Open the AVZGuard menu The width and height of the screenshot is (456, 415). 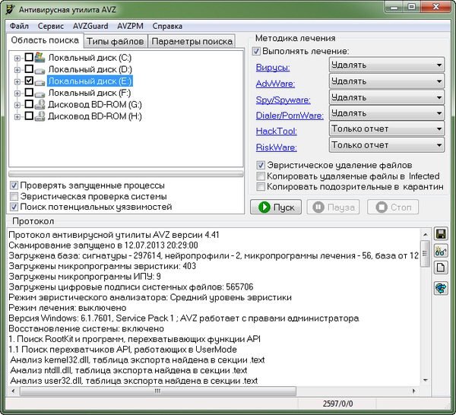pyautogui.click(x=90, y=26)
